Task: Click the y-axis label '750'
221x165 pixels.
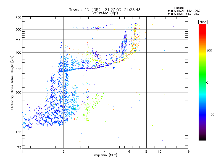Action: click(18, 17)
